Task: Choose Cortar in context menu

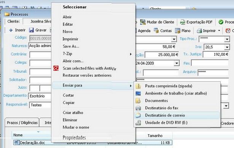Action: tap(68, 95)
